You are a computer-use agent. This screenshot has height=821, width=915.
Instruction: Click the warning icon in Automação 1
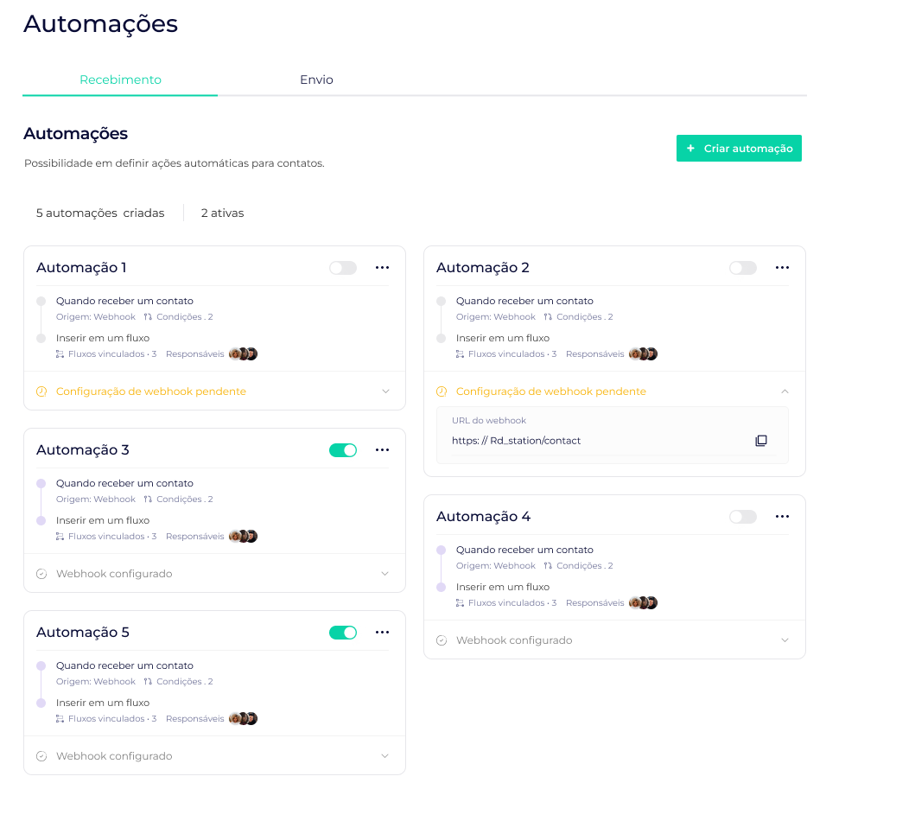pyautogui.click(x=41, y=391)
